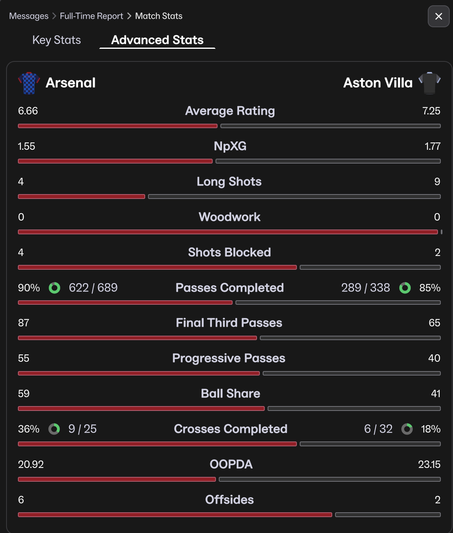Viewport: 453px width, 533px height.
Task: Click the Ball Share comparison bar
Action: click(229, 408)
